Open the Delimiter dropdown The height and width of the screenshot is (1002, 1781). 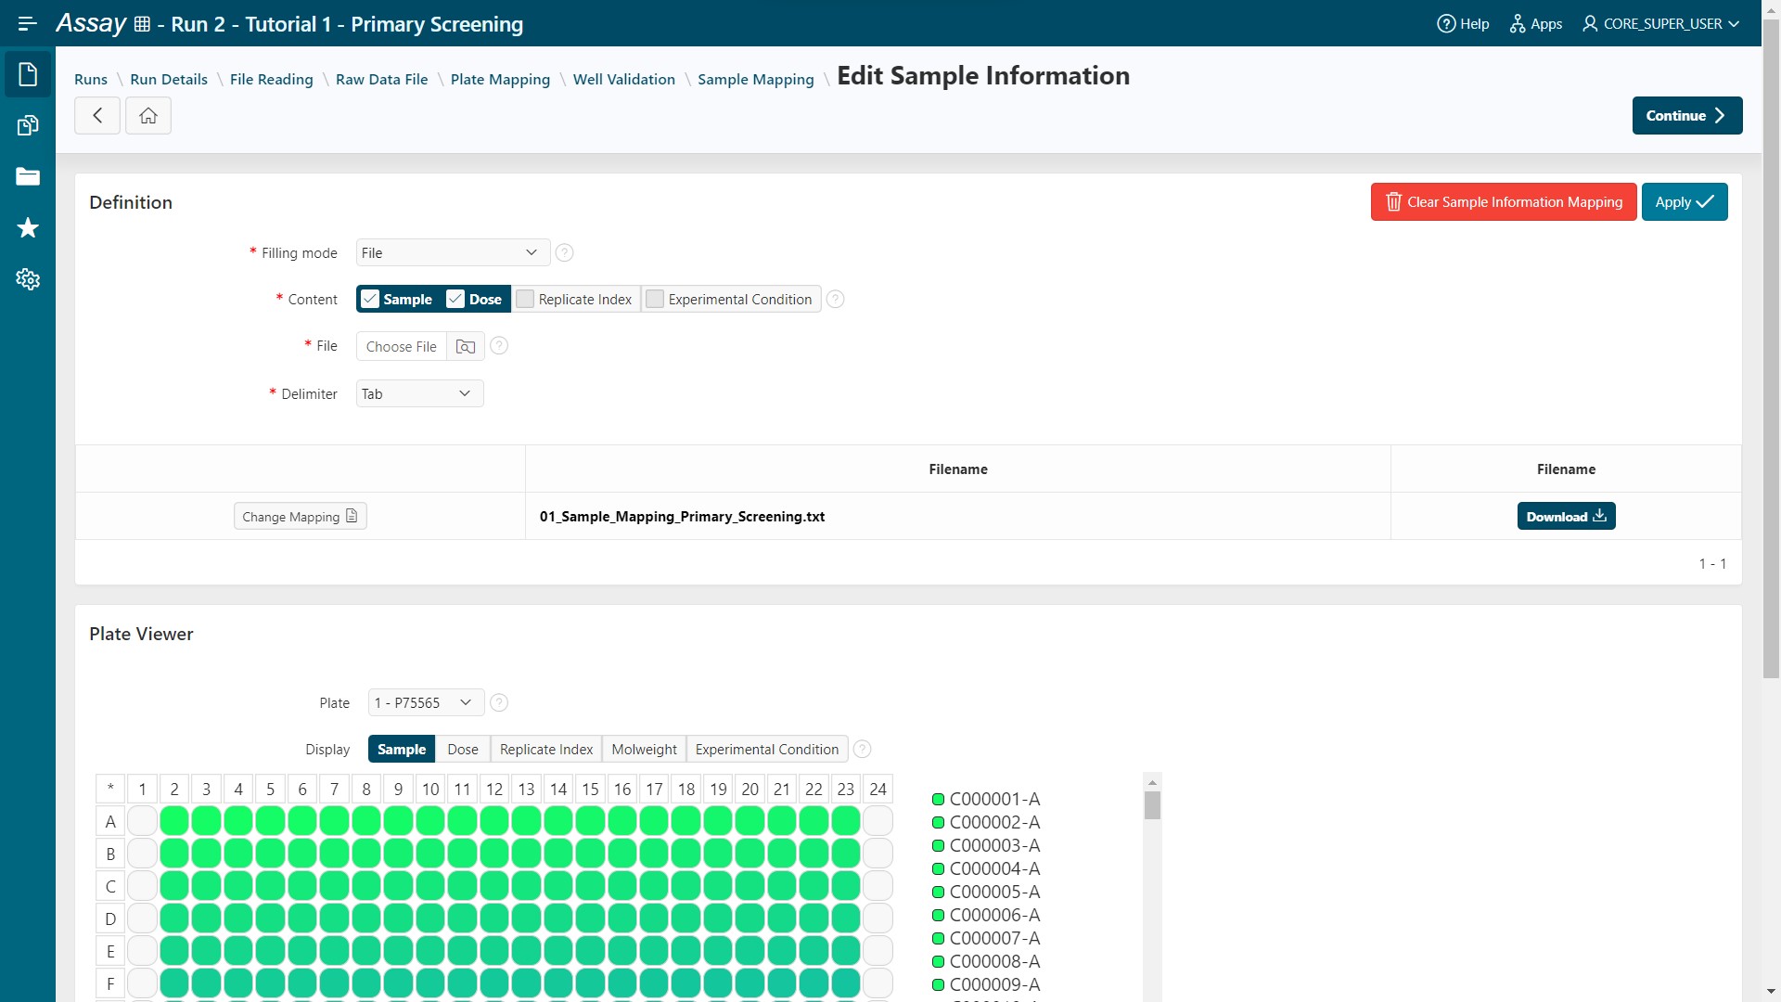(x=419, y=393)
